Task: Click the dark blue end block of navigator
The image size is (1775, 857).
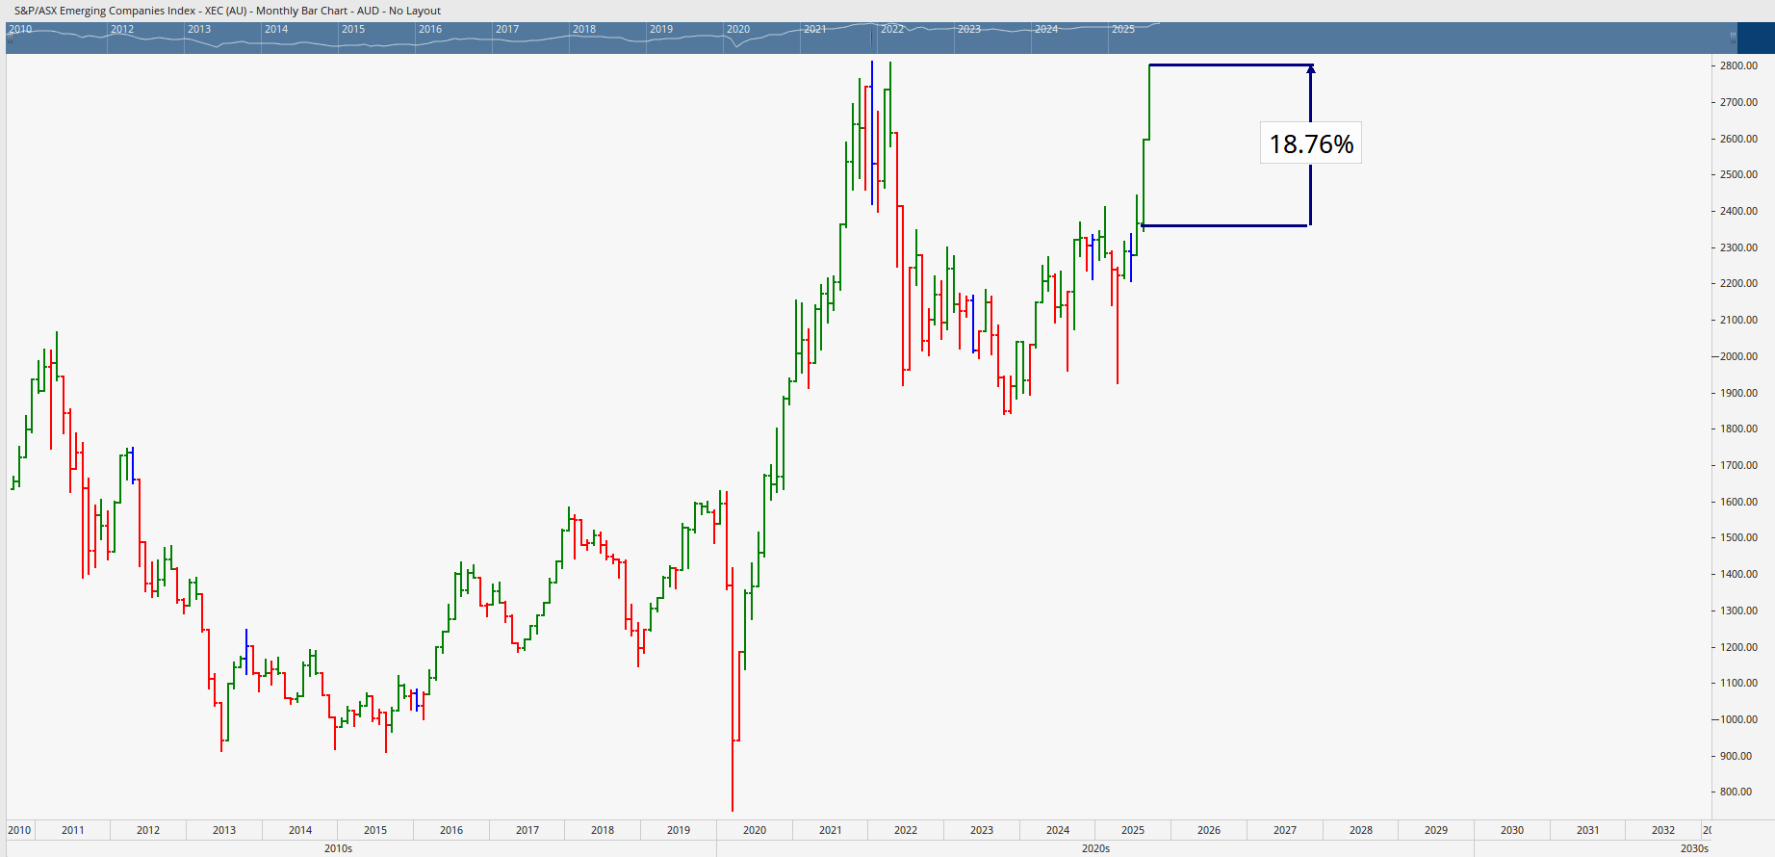Action: coord(1757,38)
